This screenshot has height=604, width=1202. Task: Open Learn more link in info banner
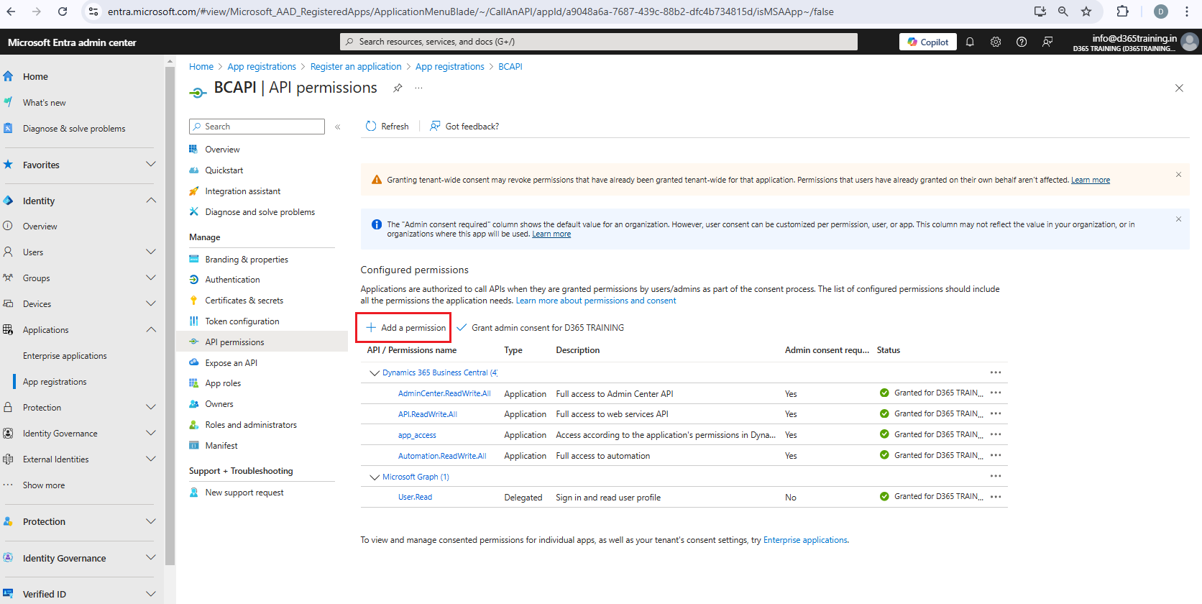(551, 234)
